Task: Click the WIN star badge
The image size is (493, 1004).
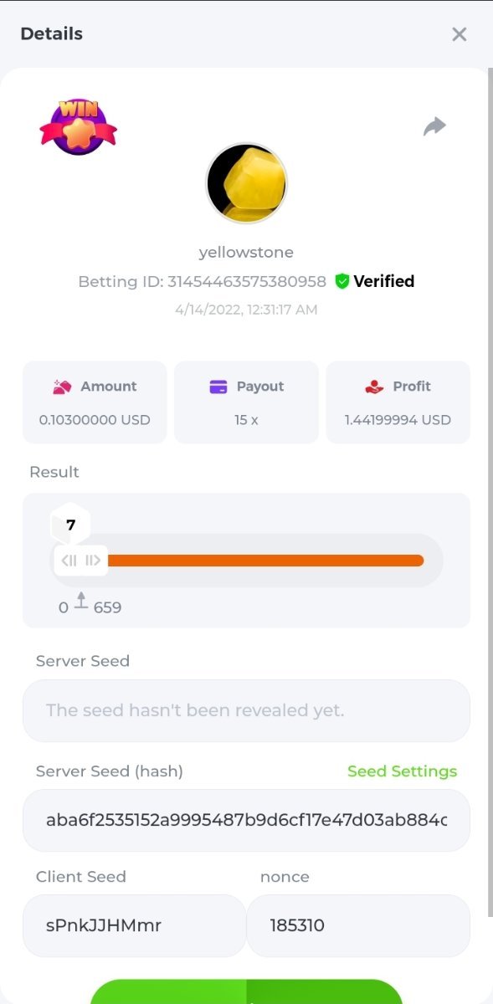Action: pos(79,126)
